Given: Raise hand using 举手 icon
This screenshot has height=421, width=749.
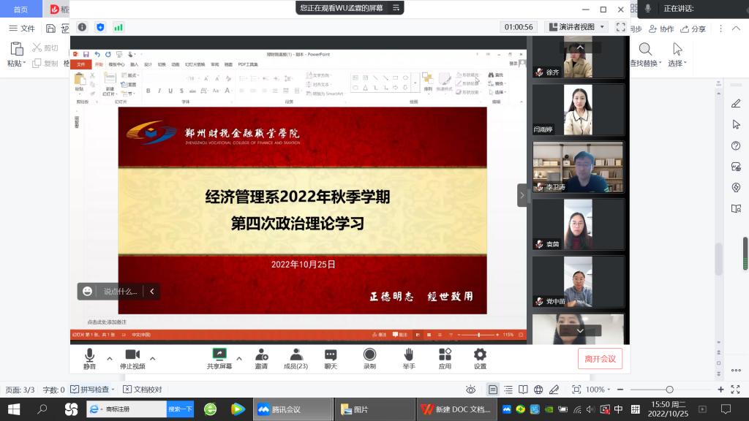Looking at the screenshot, I should pos(408,358).
